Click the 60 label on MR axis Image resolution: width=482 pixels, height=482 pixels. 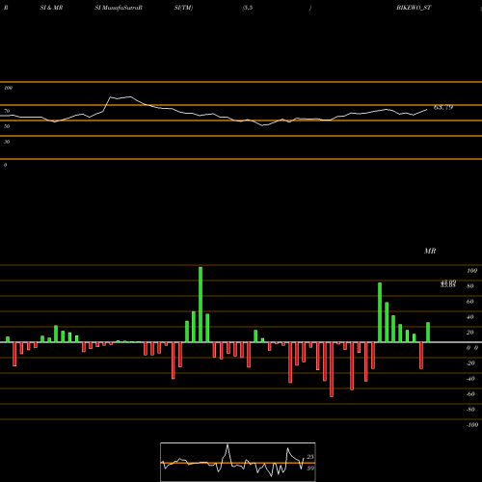470,302
